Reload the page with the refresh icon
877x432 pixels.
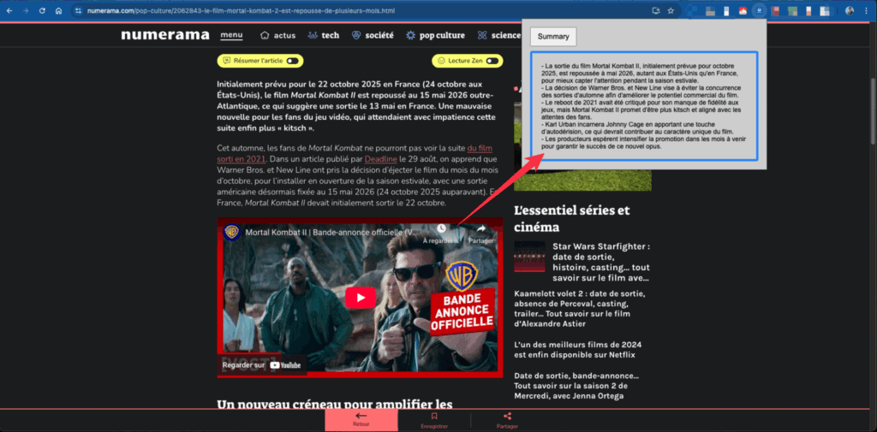pyautogui.click(x=42, y=10)
